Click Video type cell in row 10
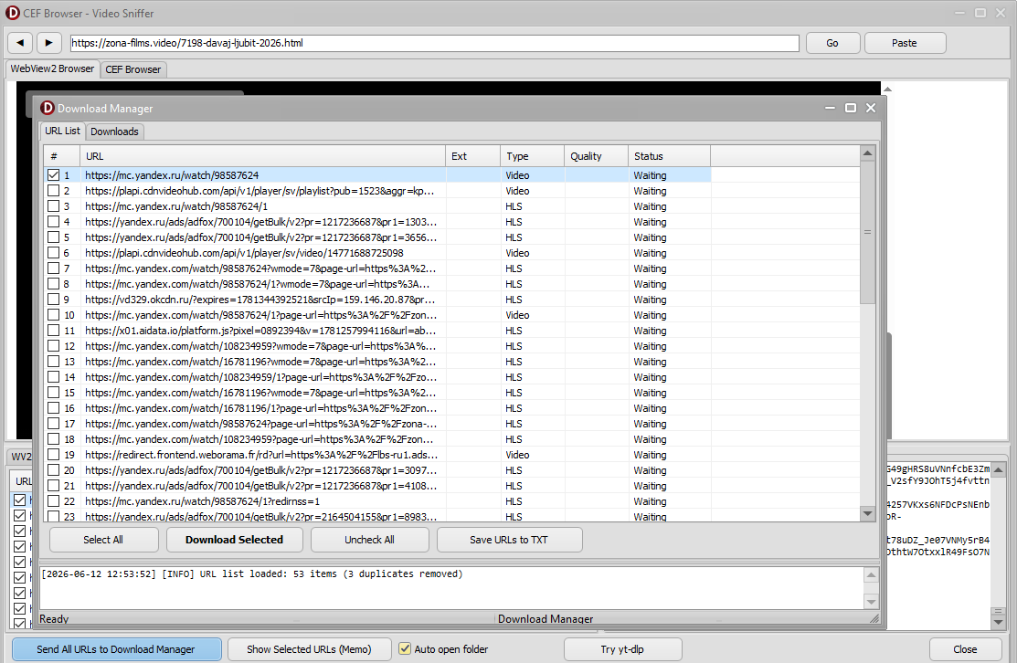 pos(517,315)
